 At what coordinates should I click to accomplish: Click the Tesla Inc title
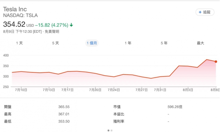click(15, 9)
